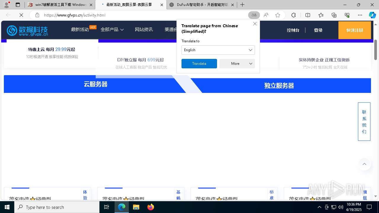Open Microsoft Edge taskbar icon
The image size is (379, 213).
[122, 207]
